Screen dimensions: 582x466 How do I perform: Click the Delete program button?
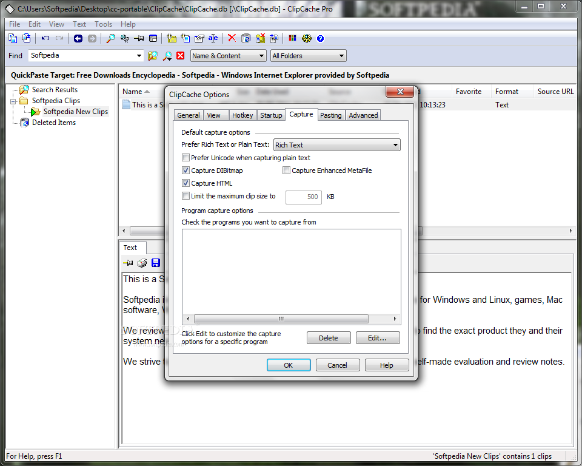click(329, 338)
